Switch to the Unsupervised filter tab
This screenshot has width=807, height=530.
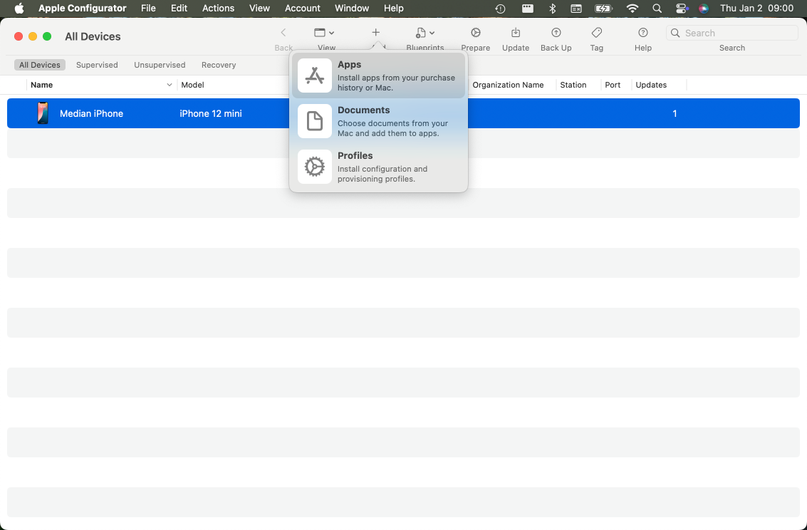(160, 65)
